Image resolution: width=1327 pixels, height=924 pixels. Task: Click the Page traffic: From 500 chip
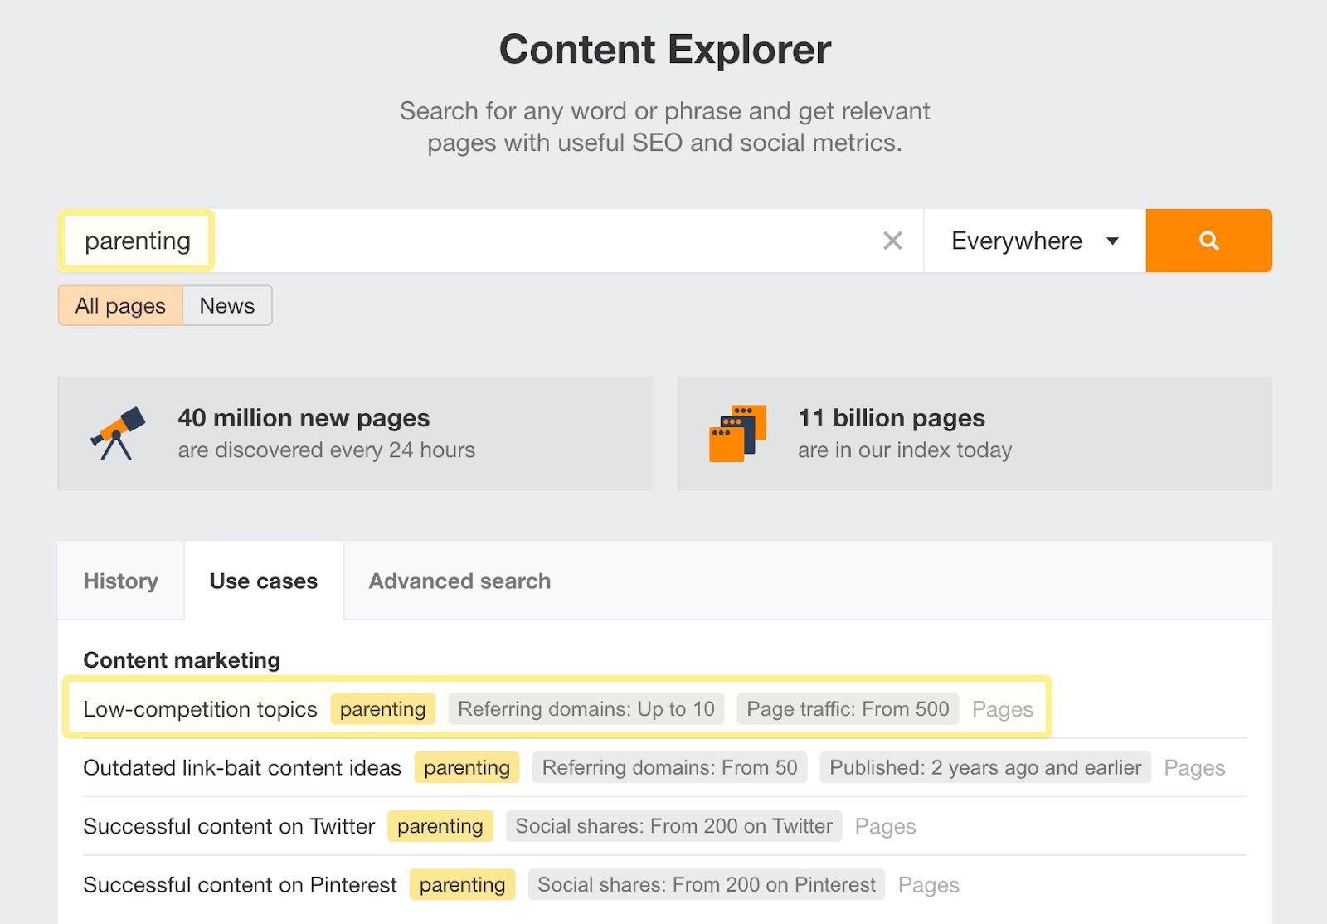pos(848,709)
